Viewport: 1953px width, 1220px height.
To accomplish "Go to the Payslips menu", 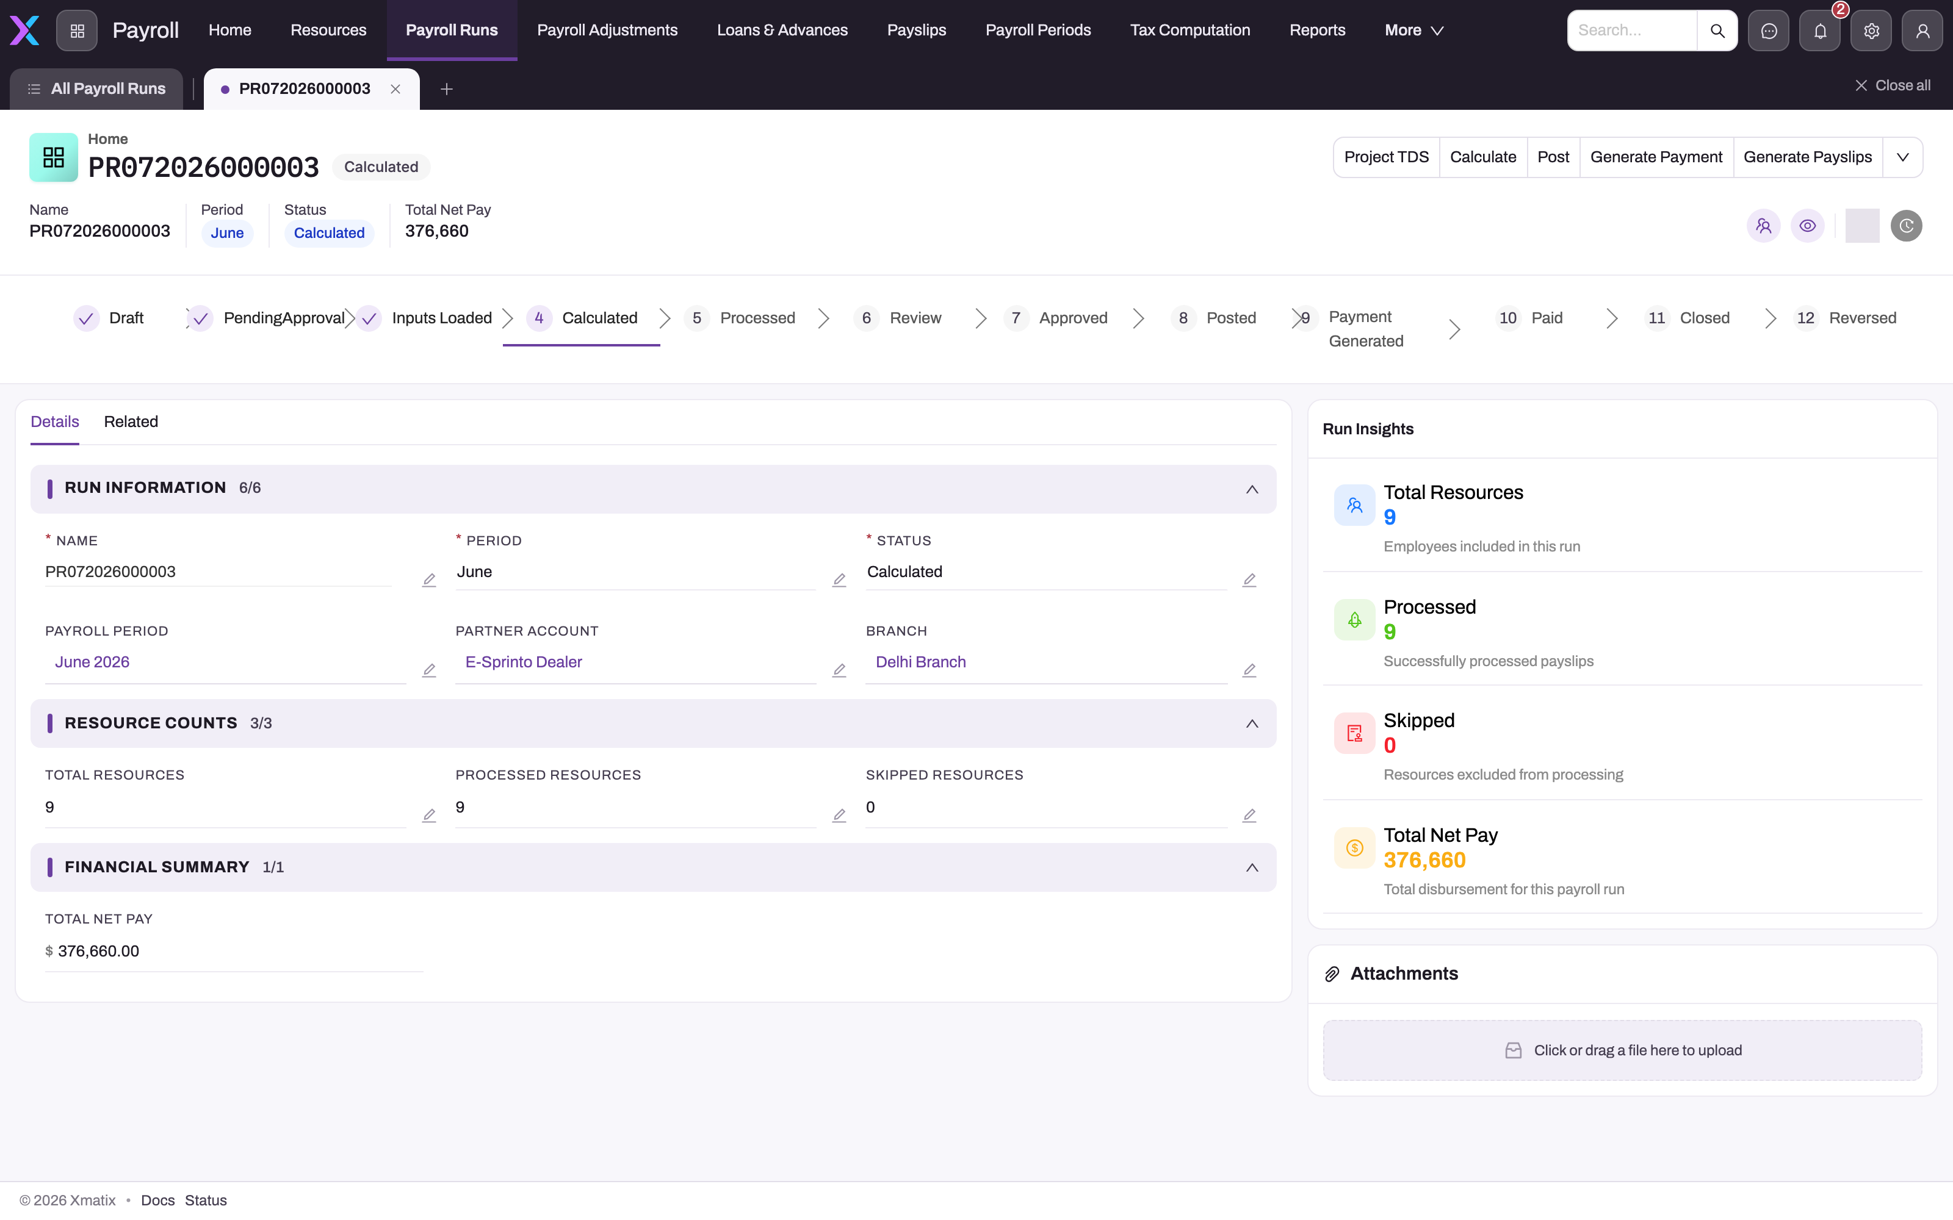I will 916,30.
